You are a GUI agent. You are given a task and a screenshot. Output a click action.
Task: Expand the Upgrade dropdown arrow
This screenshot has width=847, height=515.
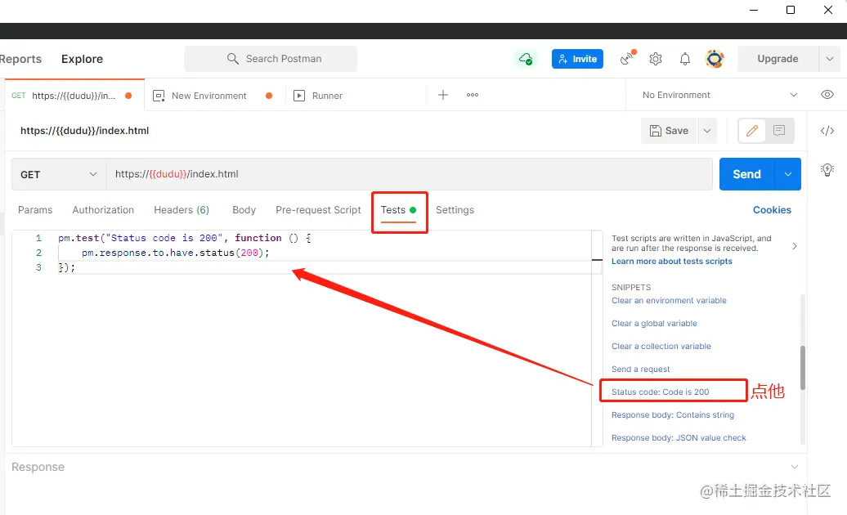click(x=830, y=59)
